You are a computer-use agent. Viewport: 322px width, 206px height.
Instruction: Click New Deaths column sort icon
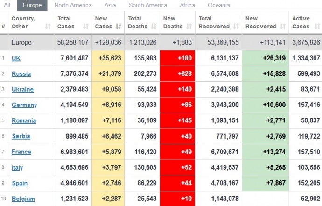pos(189,27)
